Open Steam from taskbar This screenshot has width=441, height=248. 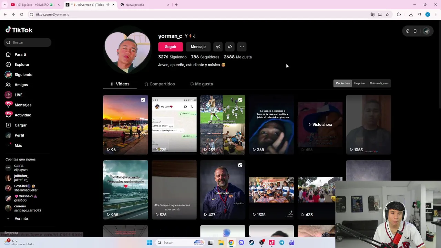tap(252, 242)
